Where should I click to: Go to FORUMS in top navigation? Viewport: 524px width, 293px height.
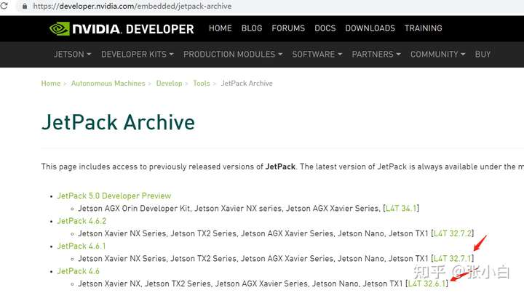288,28
